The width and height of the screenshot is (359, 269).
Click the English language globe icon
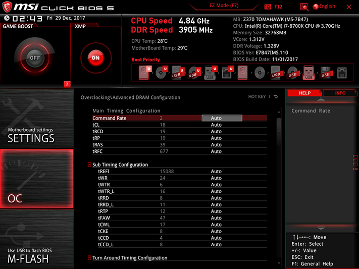(x=316, y=7)
